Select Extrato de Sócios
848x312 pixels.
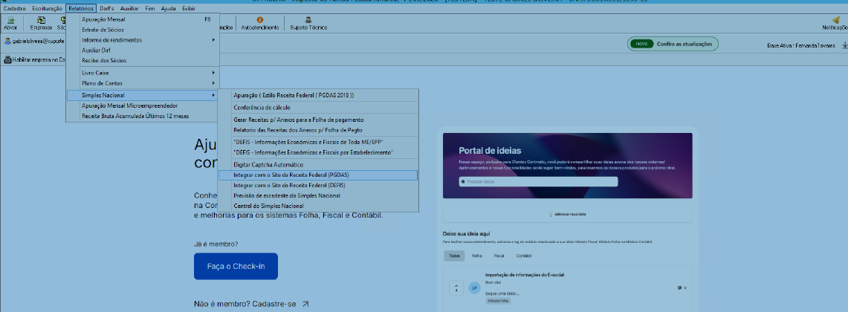tap(143, 30)
